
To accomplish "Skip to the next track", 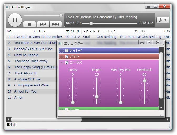I will click(56, 24).
